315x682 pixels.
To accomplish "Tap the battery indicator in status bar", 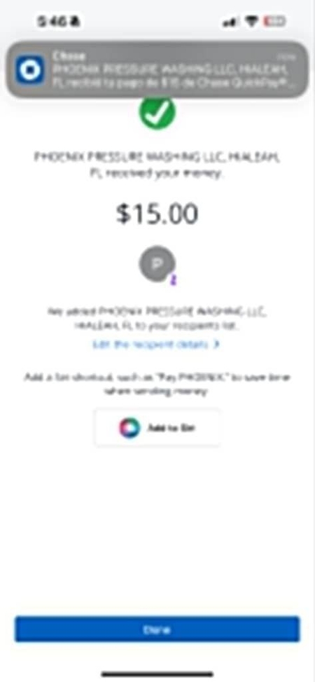I will (275, 21).
